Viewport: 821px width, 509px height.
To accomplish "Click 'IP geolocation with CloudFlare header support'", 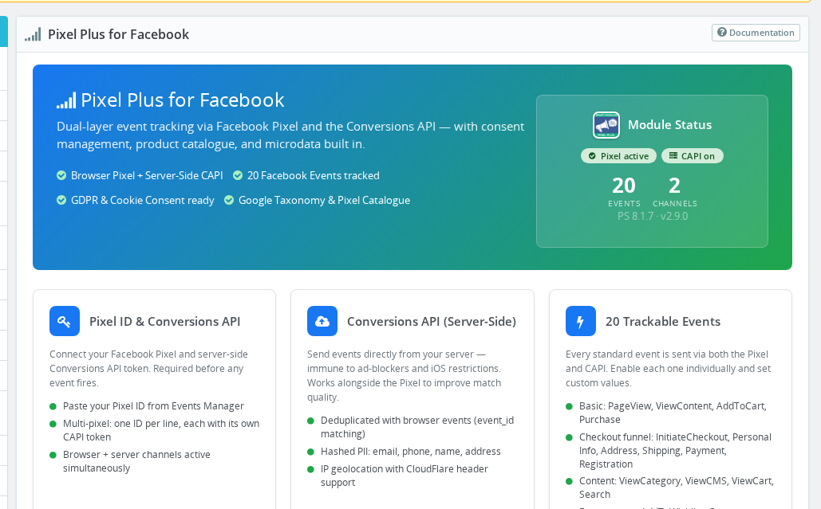I will click(x=405, y=476).
